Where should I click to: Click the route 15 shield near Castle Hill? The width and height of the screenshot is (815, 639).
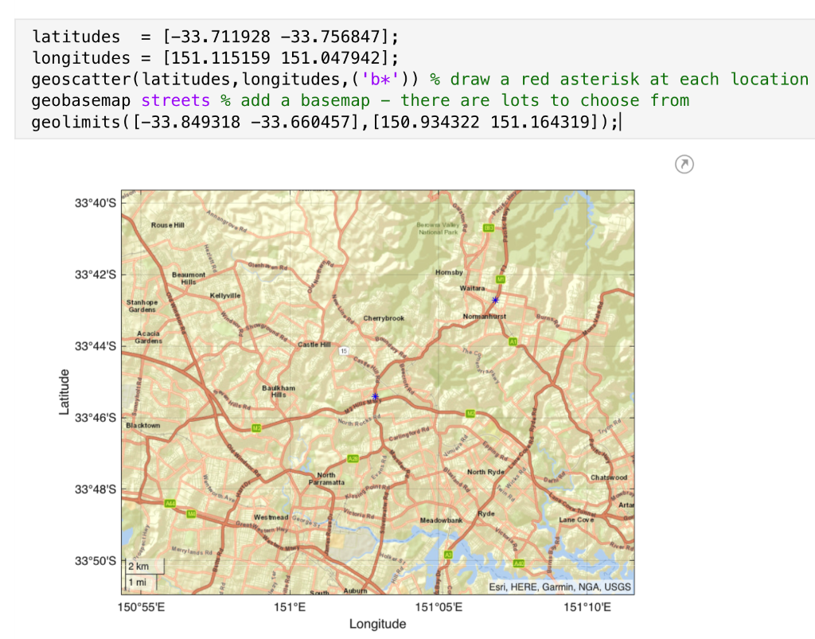tap(344, 351)
